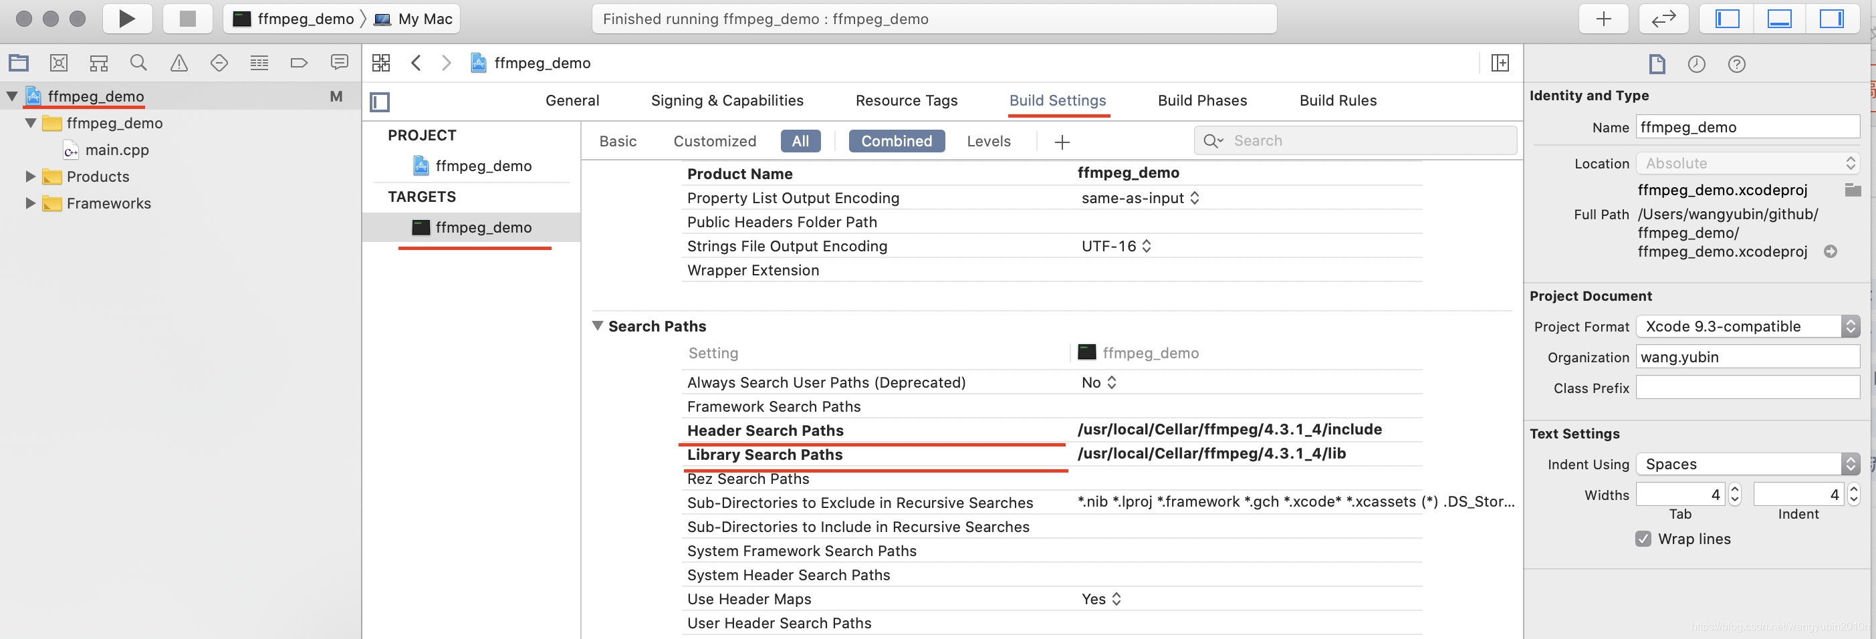
Task: Add an editor on the right
Action: click(x=1500, y=63)
